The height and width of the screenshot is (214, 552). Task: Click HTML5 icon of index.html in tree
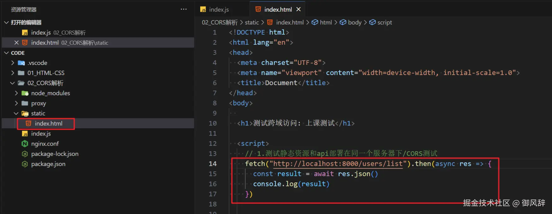pyautogui.click(x=28, y=123)
